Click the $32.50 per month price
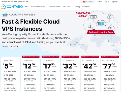The image size is (121, 92). tap(70, 66)
